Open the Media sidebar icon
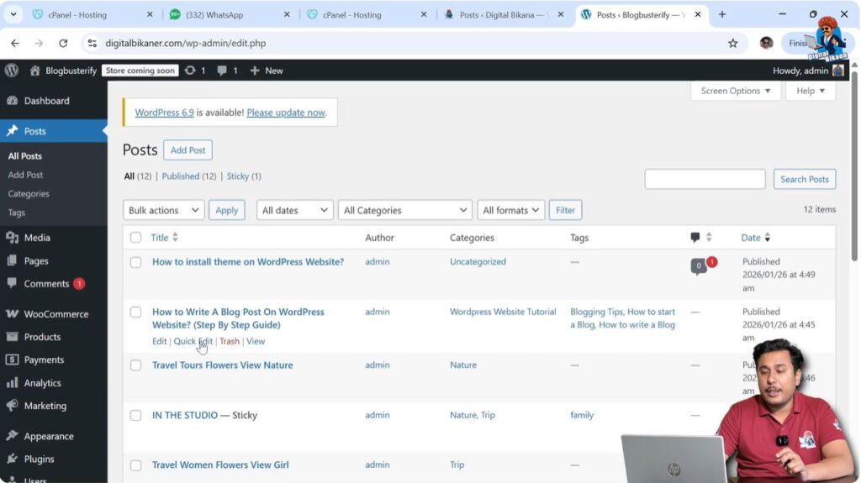Screen dimensions: 861x483 click(12, 237)
